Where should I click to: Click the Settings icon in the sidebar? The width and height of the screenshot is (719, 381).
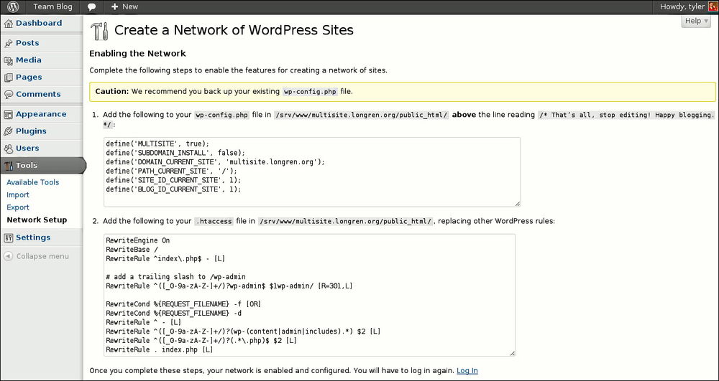click(x=8, y=237)
